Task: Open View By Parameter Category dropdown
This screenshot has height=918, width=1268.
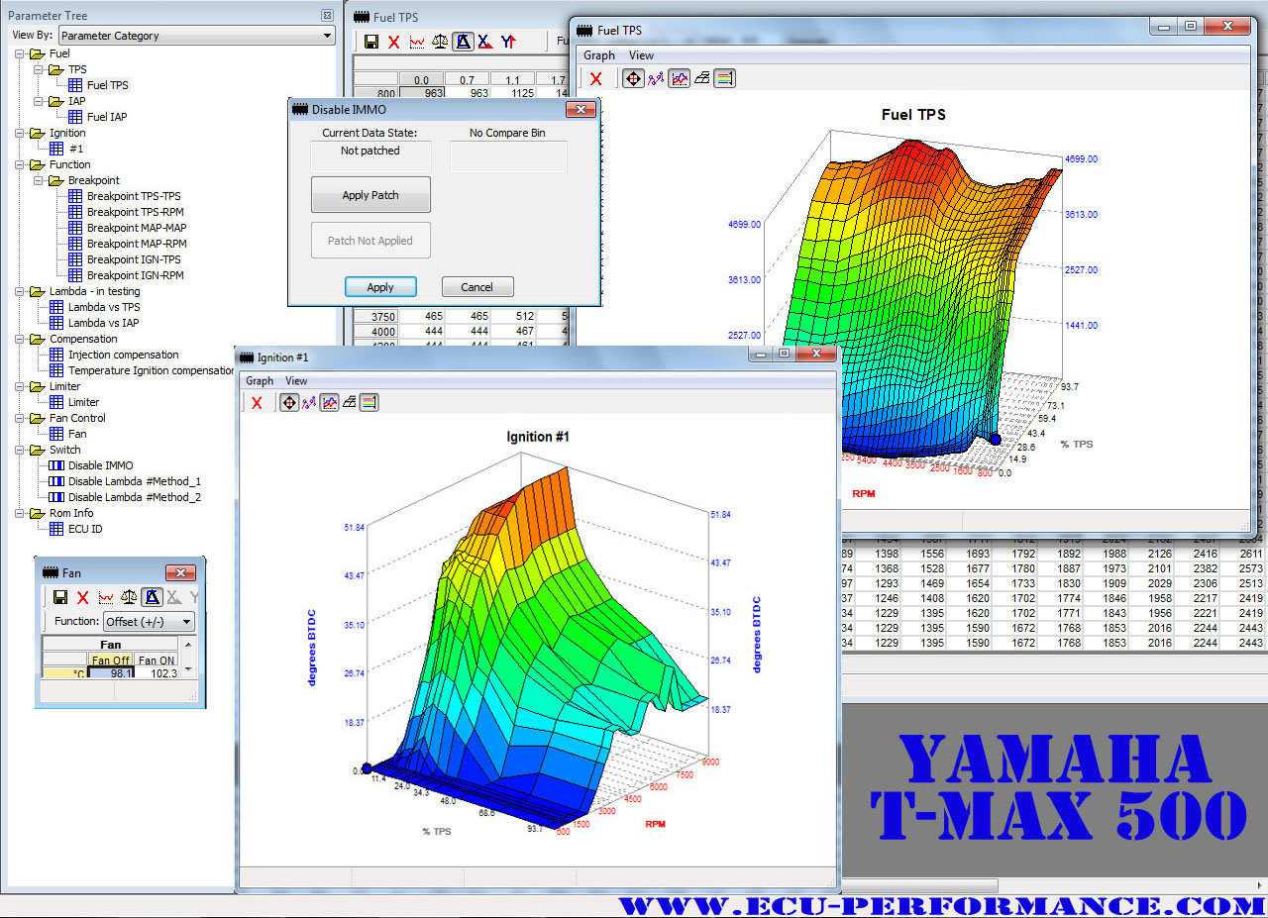Action: (x=197, y=36)
